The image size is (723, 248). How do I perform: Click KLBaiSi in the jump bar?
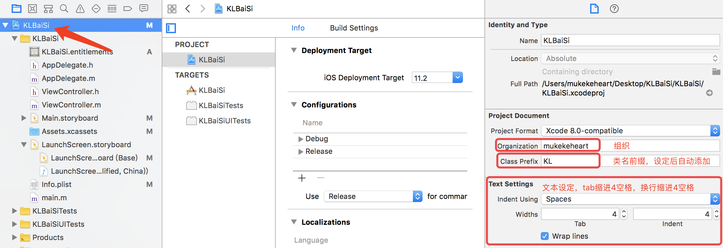(240, 9)
